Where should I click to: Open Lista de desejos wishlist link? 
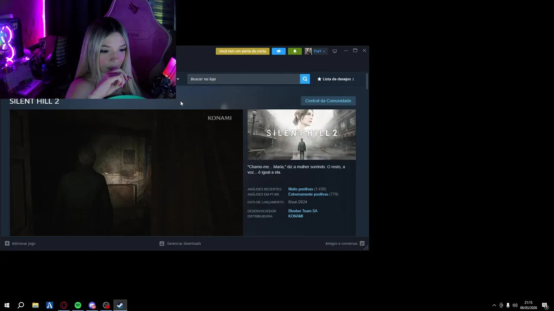[335, 79]
